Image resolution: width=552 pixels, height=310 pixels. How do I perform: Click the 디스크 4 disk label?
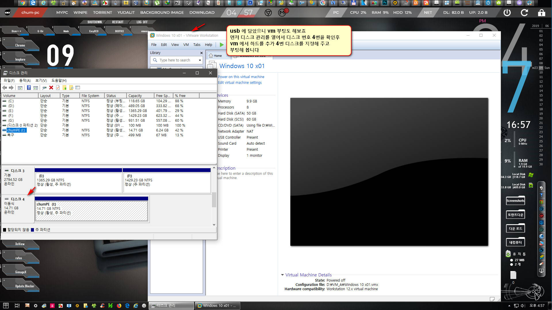17,199
